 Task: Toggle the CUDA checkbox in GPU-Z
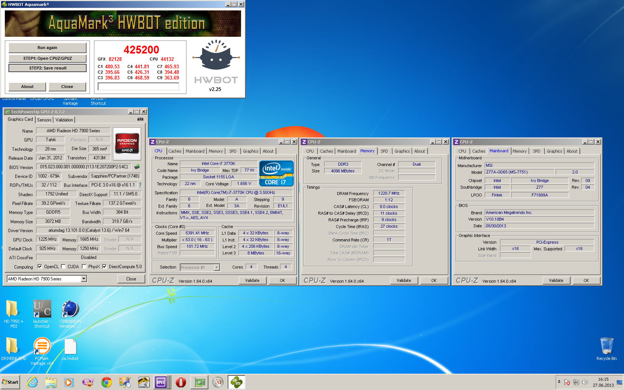pos(63,266)
